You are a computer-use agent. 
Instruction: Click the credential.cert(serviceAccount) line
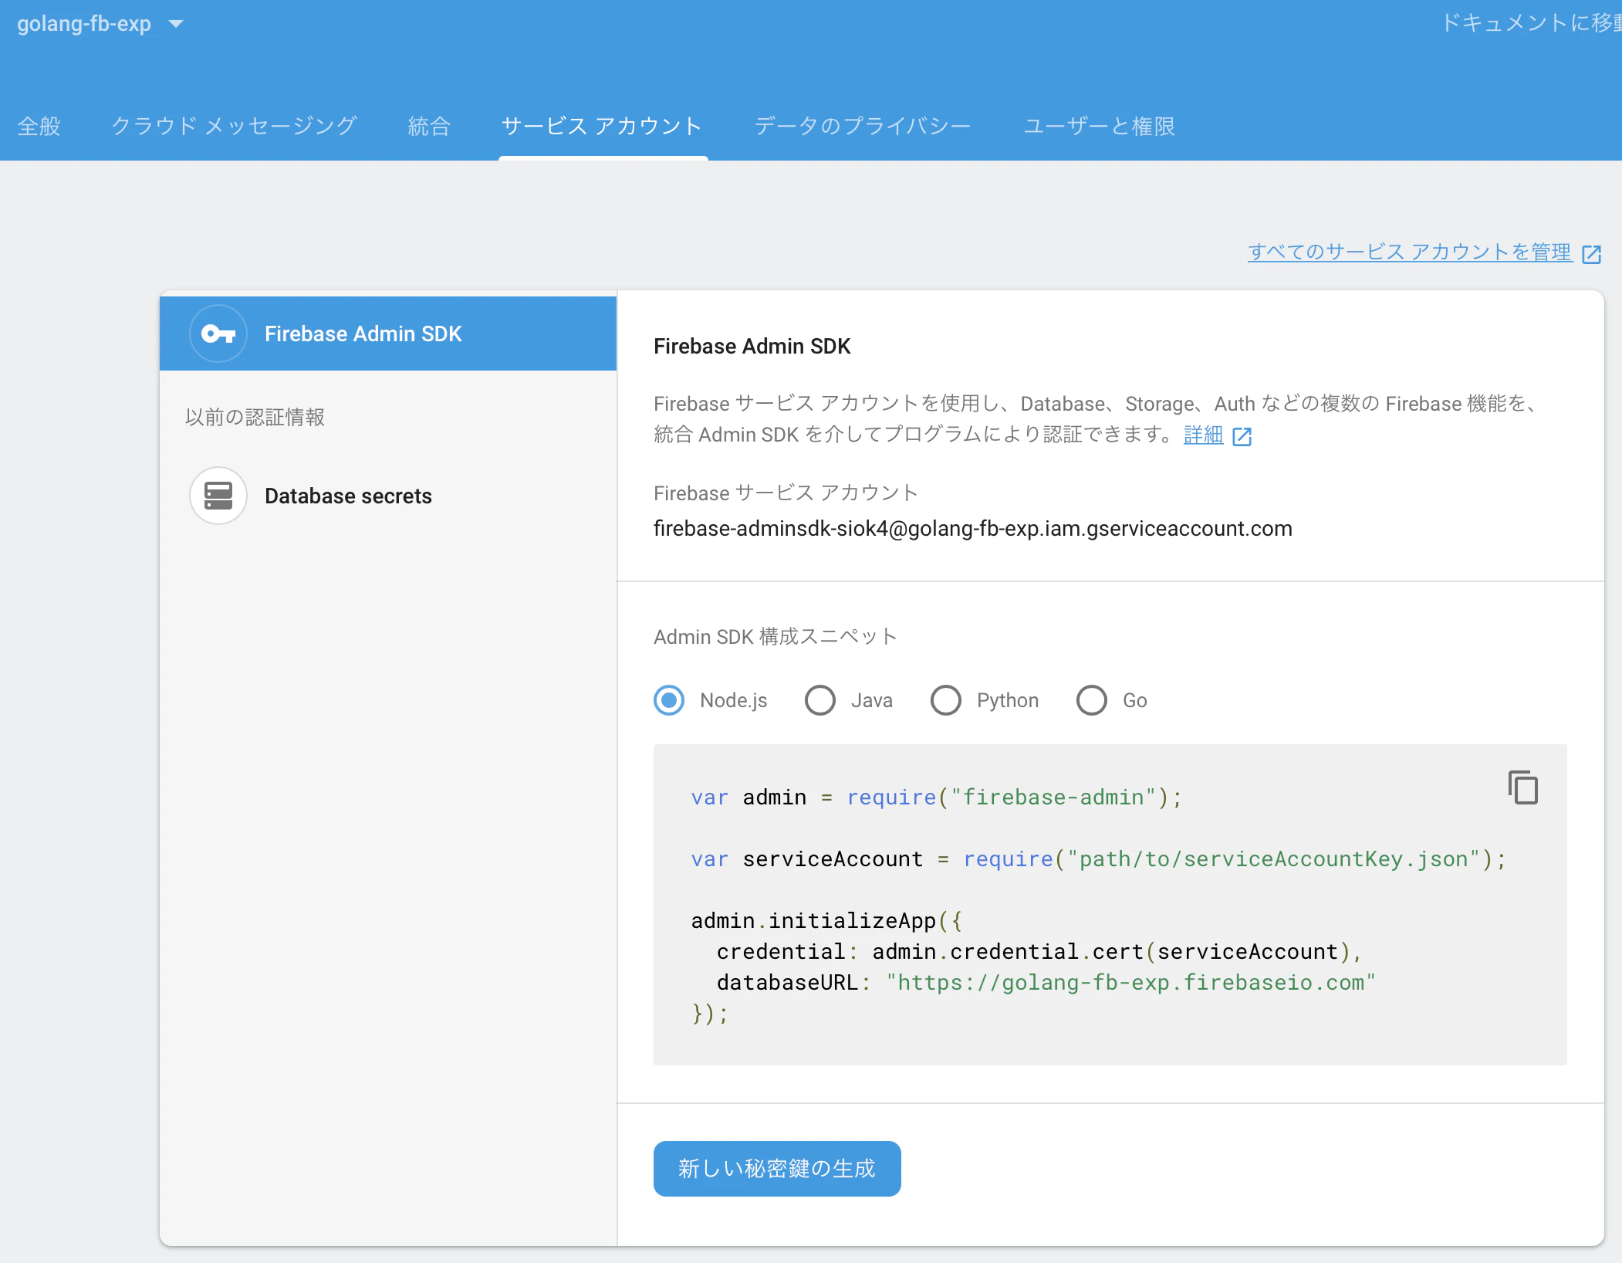tap(1039, 952)
